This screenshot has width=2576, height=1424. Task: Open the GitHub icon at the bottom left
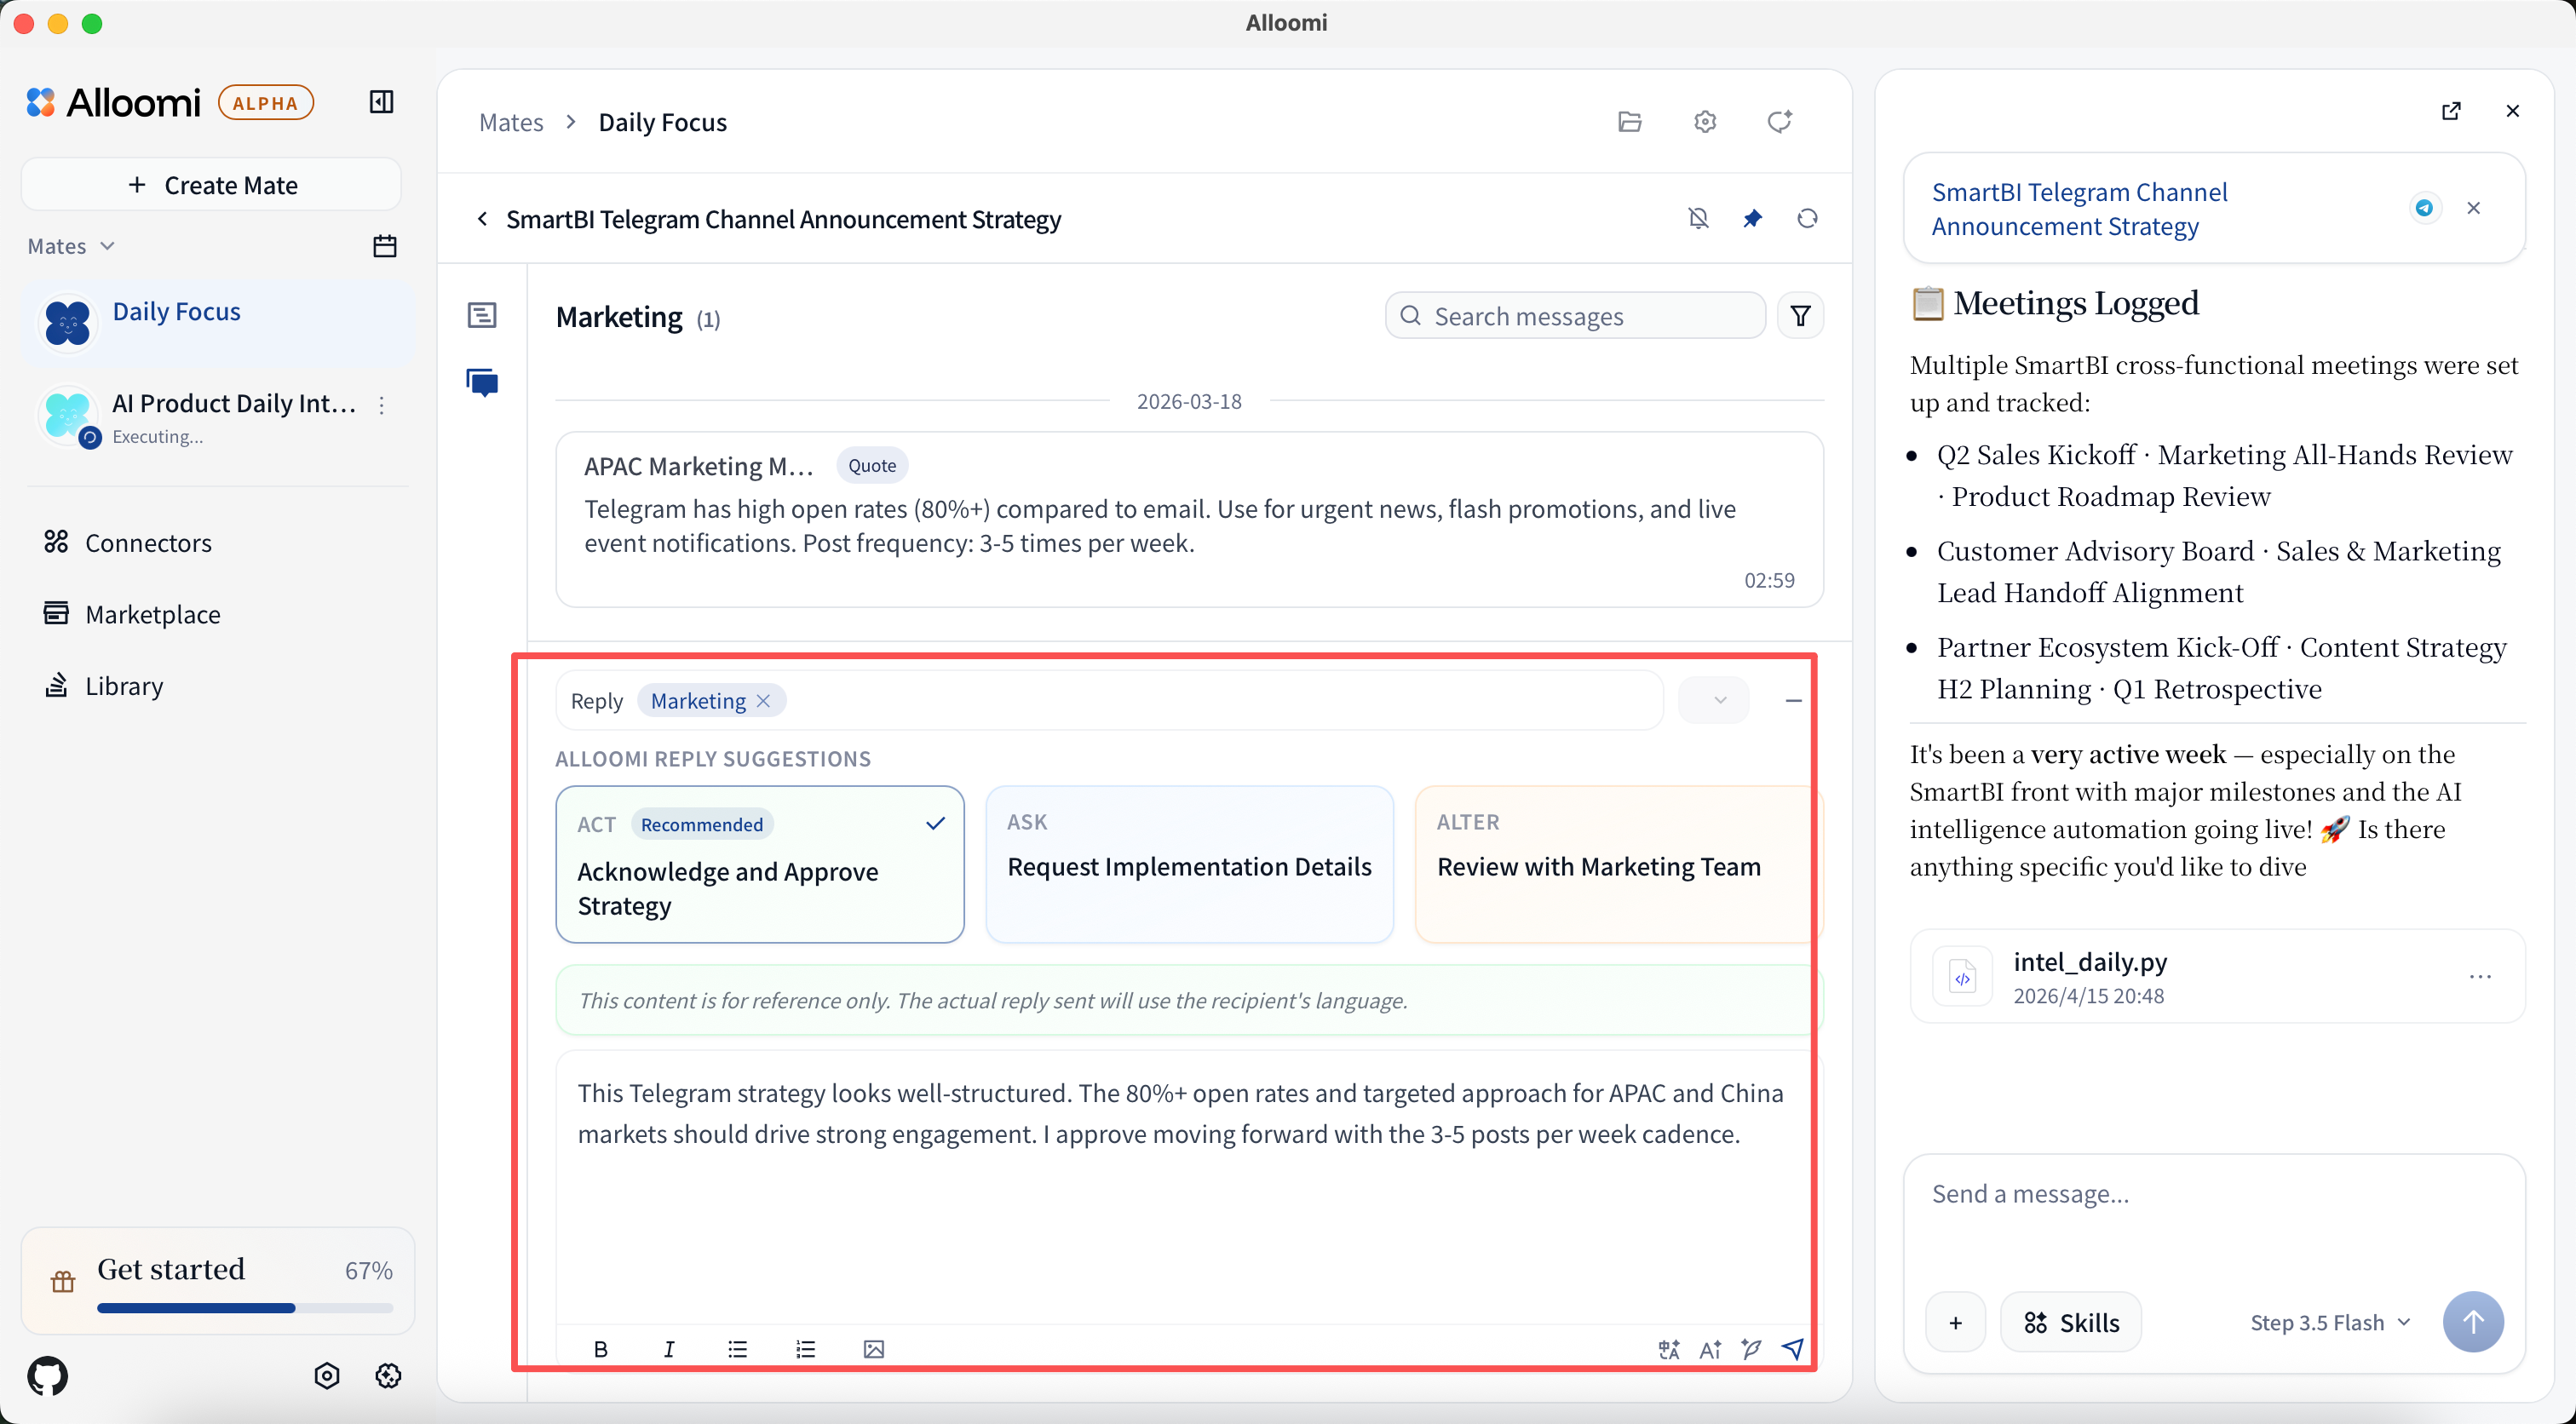click(48, 1376)
